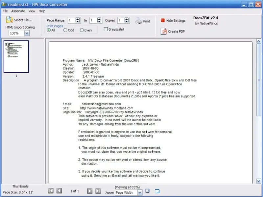
Task: Decrease the Page Range end value
Action: 99,21
